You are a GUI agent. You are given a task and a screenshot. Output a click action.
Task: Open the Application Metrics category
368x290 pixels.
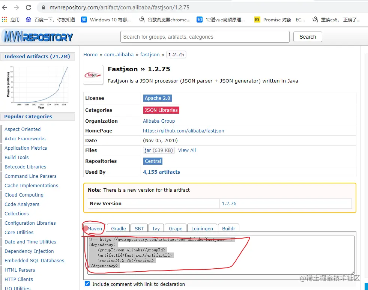[26, 148]
